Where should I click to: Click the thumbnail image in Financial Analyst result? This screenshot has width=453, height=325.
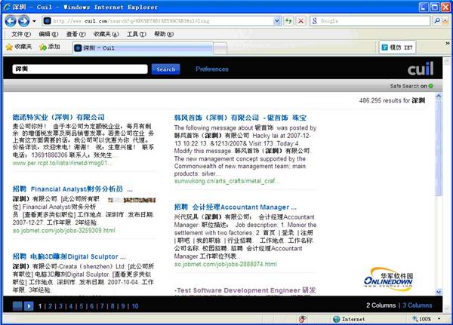click(x=131, y=200)
